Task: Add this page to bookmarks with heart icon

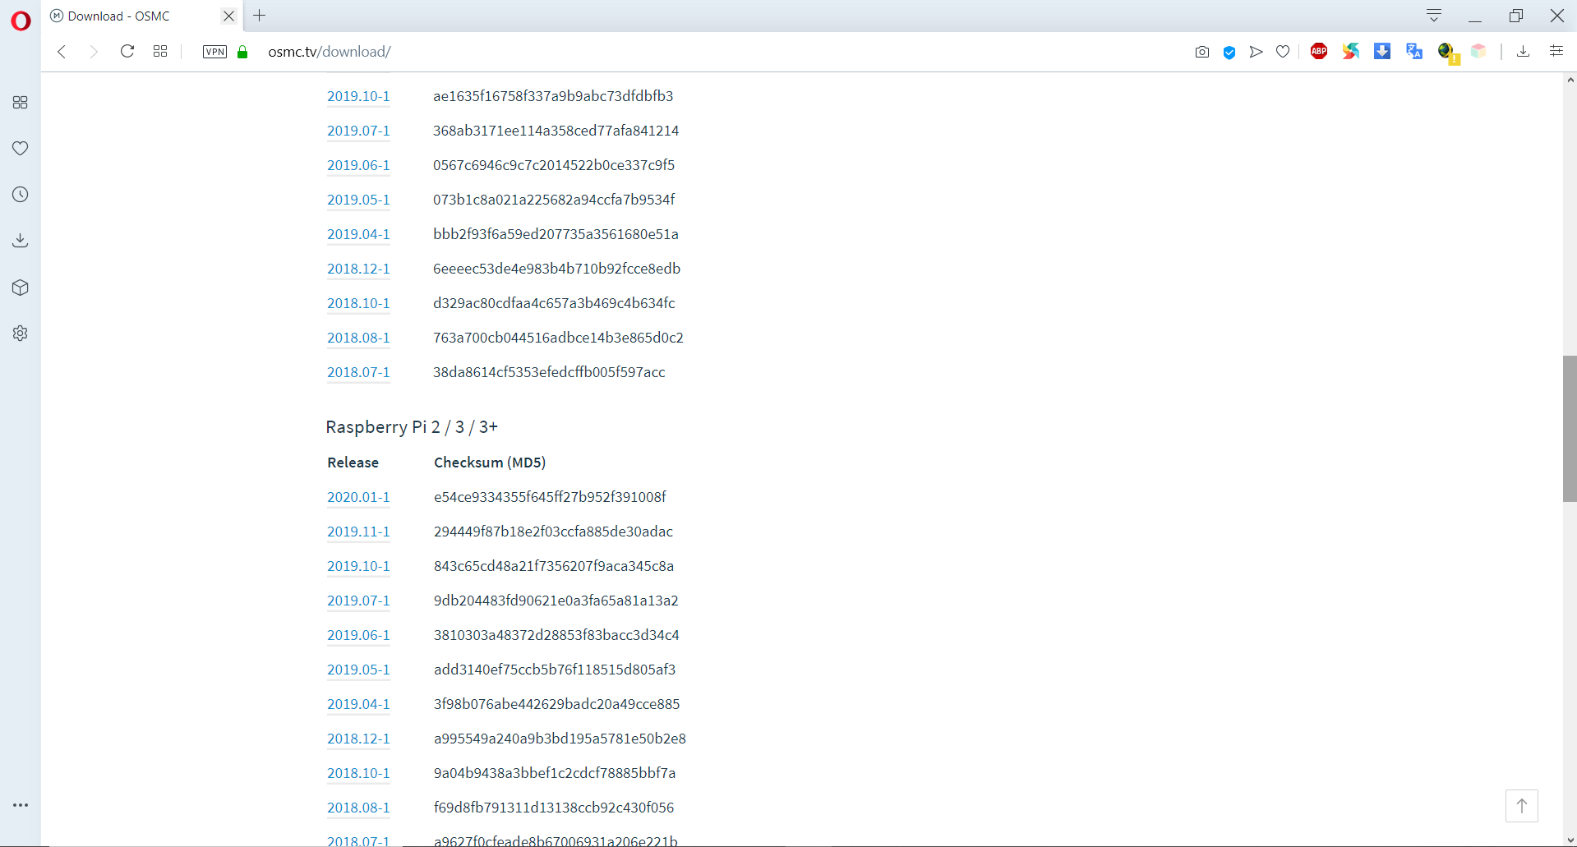Action: point(1283,52)
